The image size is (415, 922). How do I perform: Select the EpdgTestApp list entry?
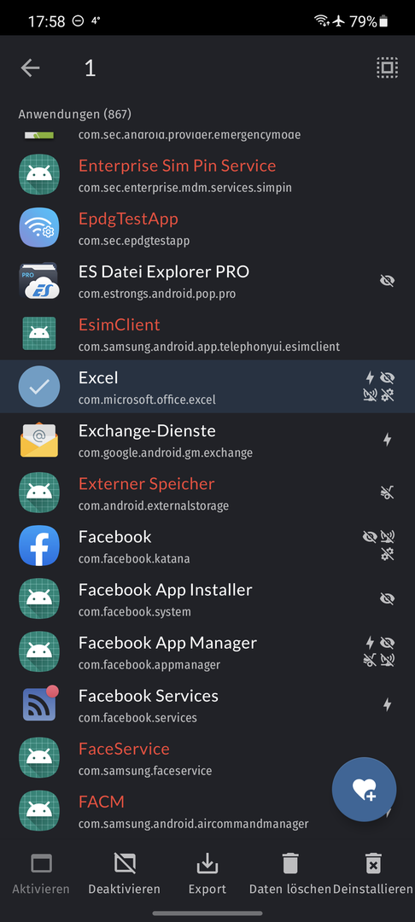click(x=207, y=228)
